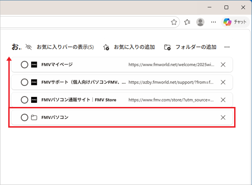Open the Favorites list toolbar icon

tap(187, 22)
